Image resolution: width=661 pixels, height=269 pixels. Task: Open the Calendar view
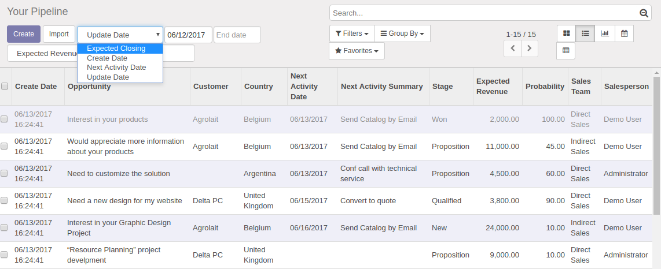[x=624, y=33]
